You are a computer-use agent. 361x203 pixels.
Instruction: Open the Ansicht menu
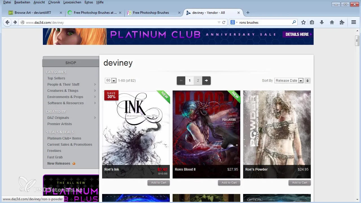(x=39, y=2)
